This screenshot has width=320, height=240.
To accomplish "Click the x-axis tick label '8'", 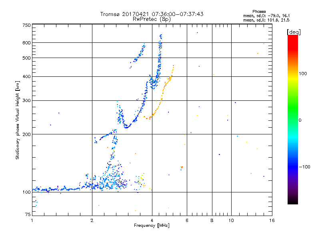I will coord(212,220).
